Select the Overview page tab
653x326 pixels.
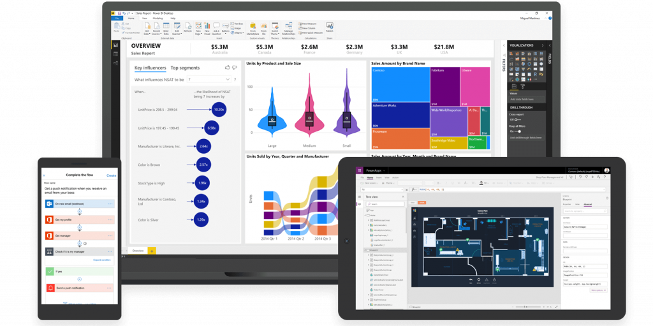138,251
